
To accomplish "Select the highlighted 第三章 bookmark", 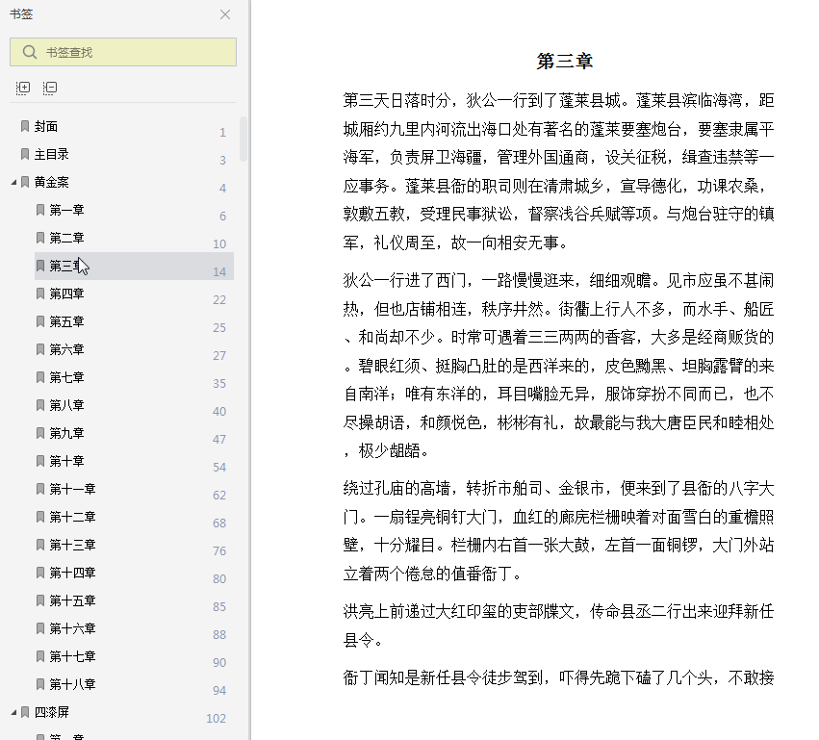I will (x=134, y=266).
